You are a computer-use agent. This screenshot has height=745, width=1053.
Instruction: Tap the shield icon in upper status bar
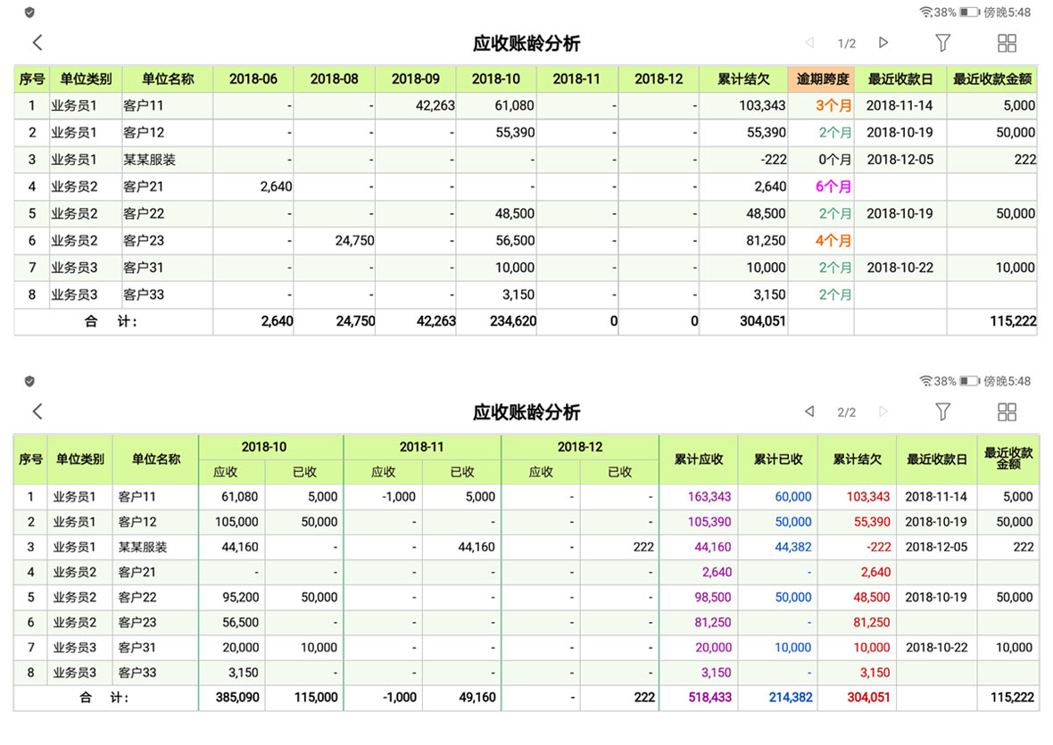click(29, 12)
